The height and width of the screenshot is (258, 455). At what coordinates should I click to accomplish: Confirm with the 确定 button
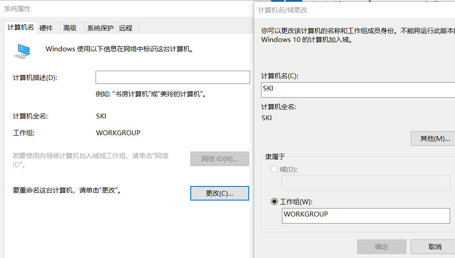coord(382,247)
